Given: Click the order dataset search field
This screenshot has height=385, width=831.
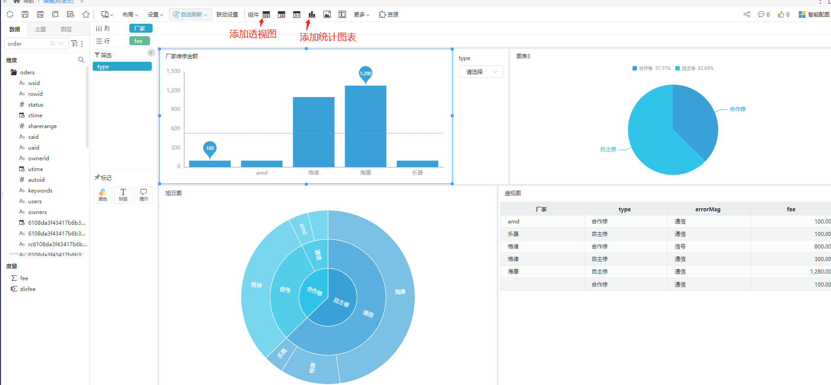Looking at the screenshot, I should [28, 43].
